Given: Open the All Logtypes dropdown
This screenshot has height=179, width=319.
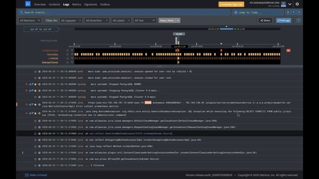Looking at the screenshot, I should click(x=71, y=20).
